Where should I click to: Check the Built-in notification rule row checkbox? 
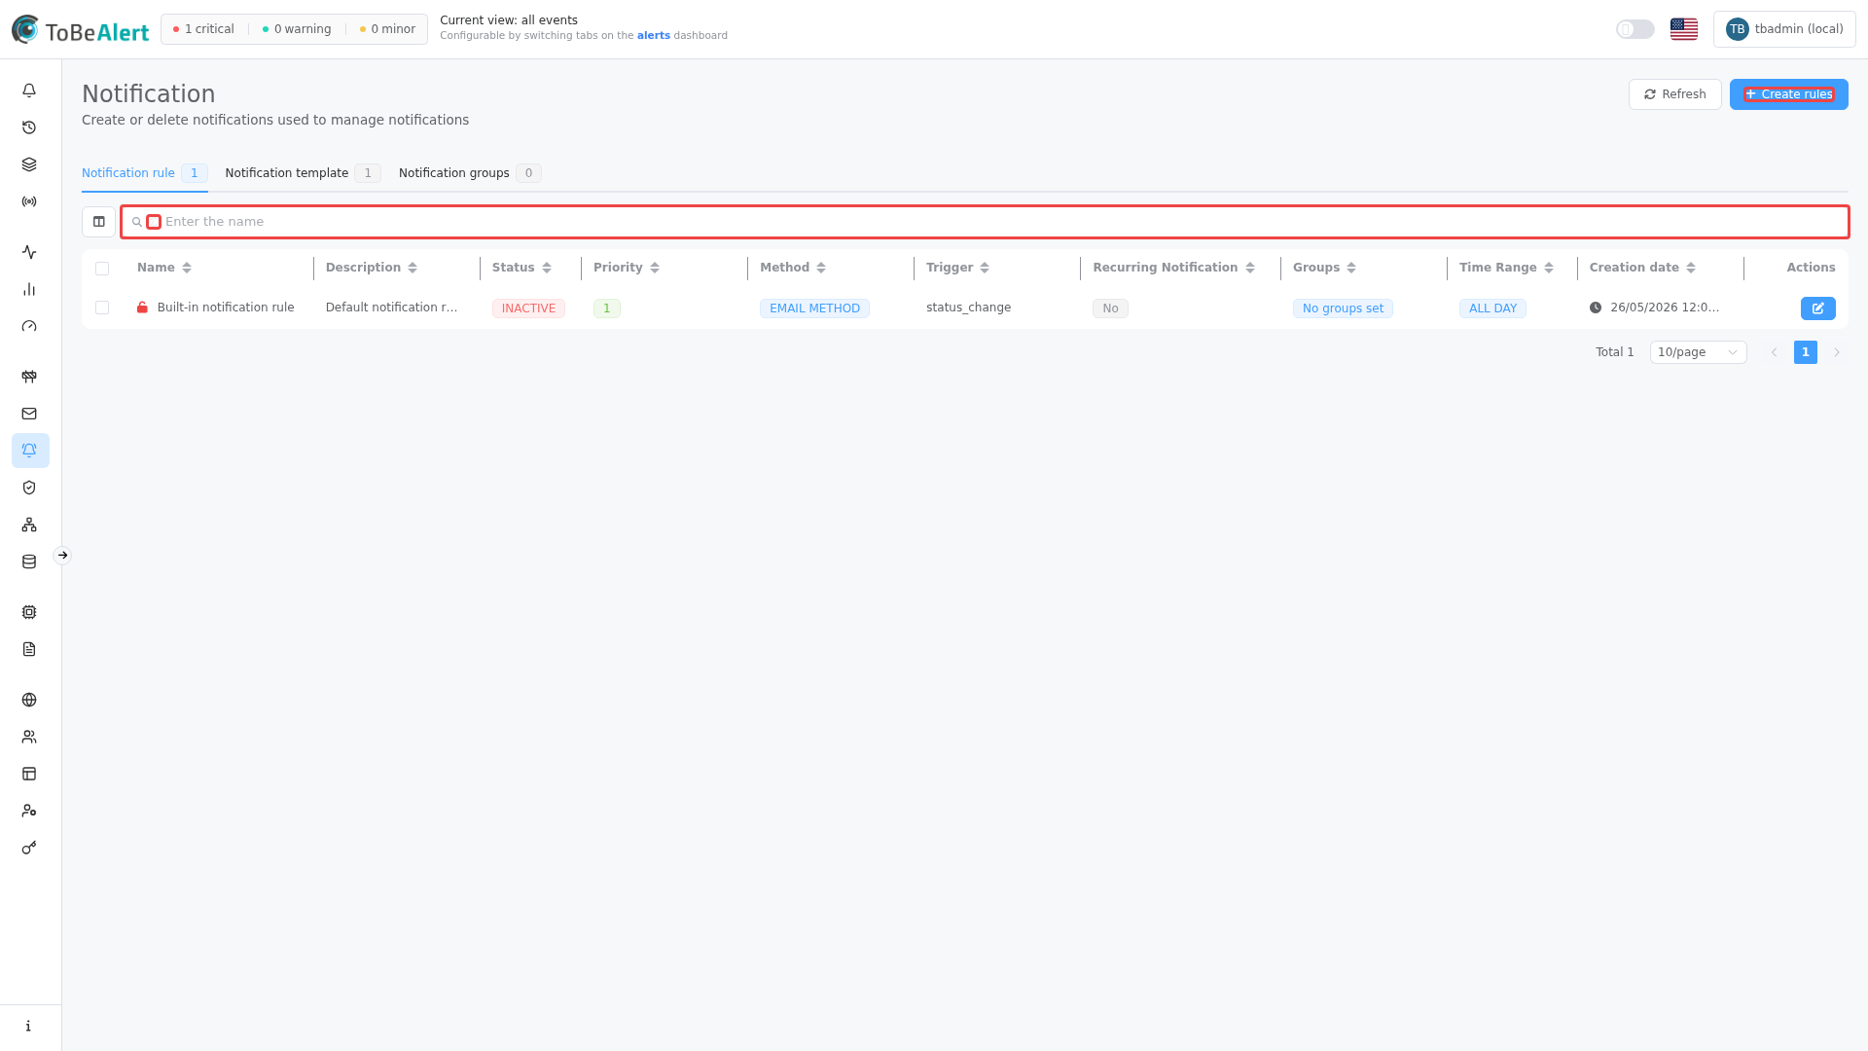102,308
